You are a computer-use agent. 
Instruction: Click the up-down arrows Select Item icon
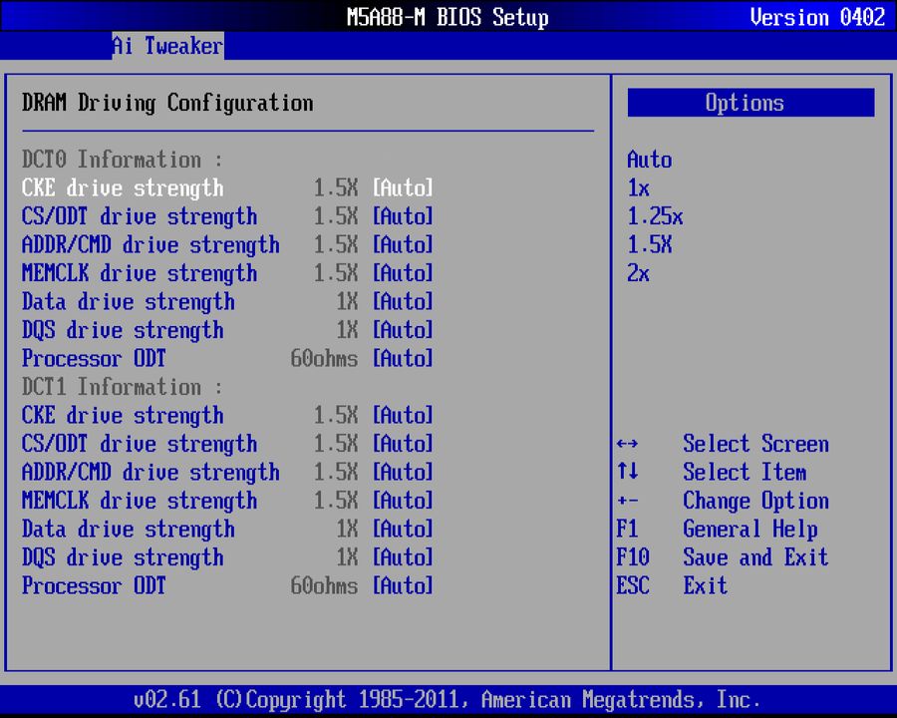point(628,472)
